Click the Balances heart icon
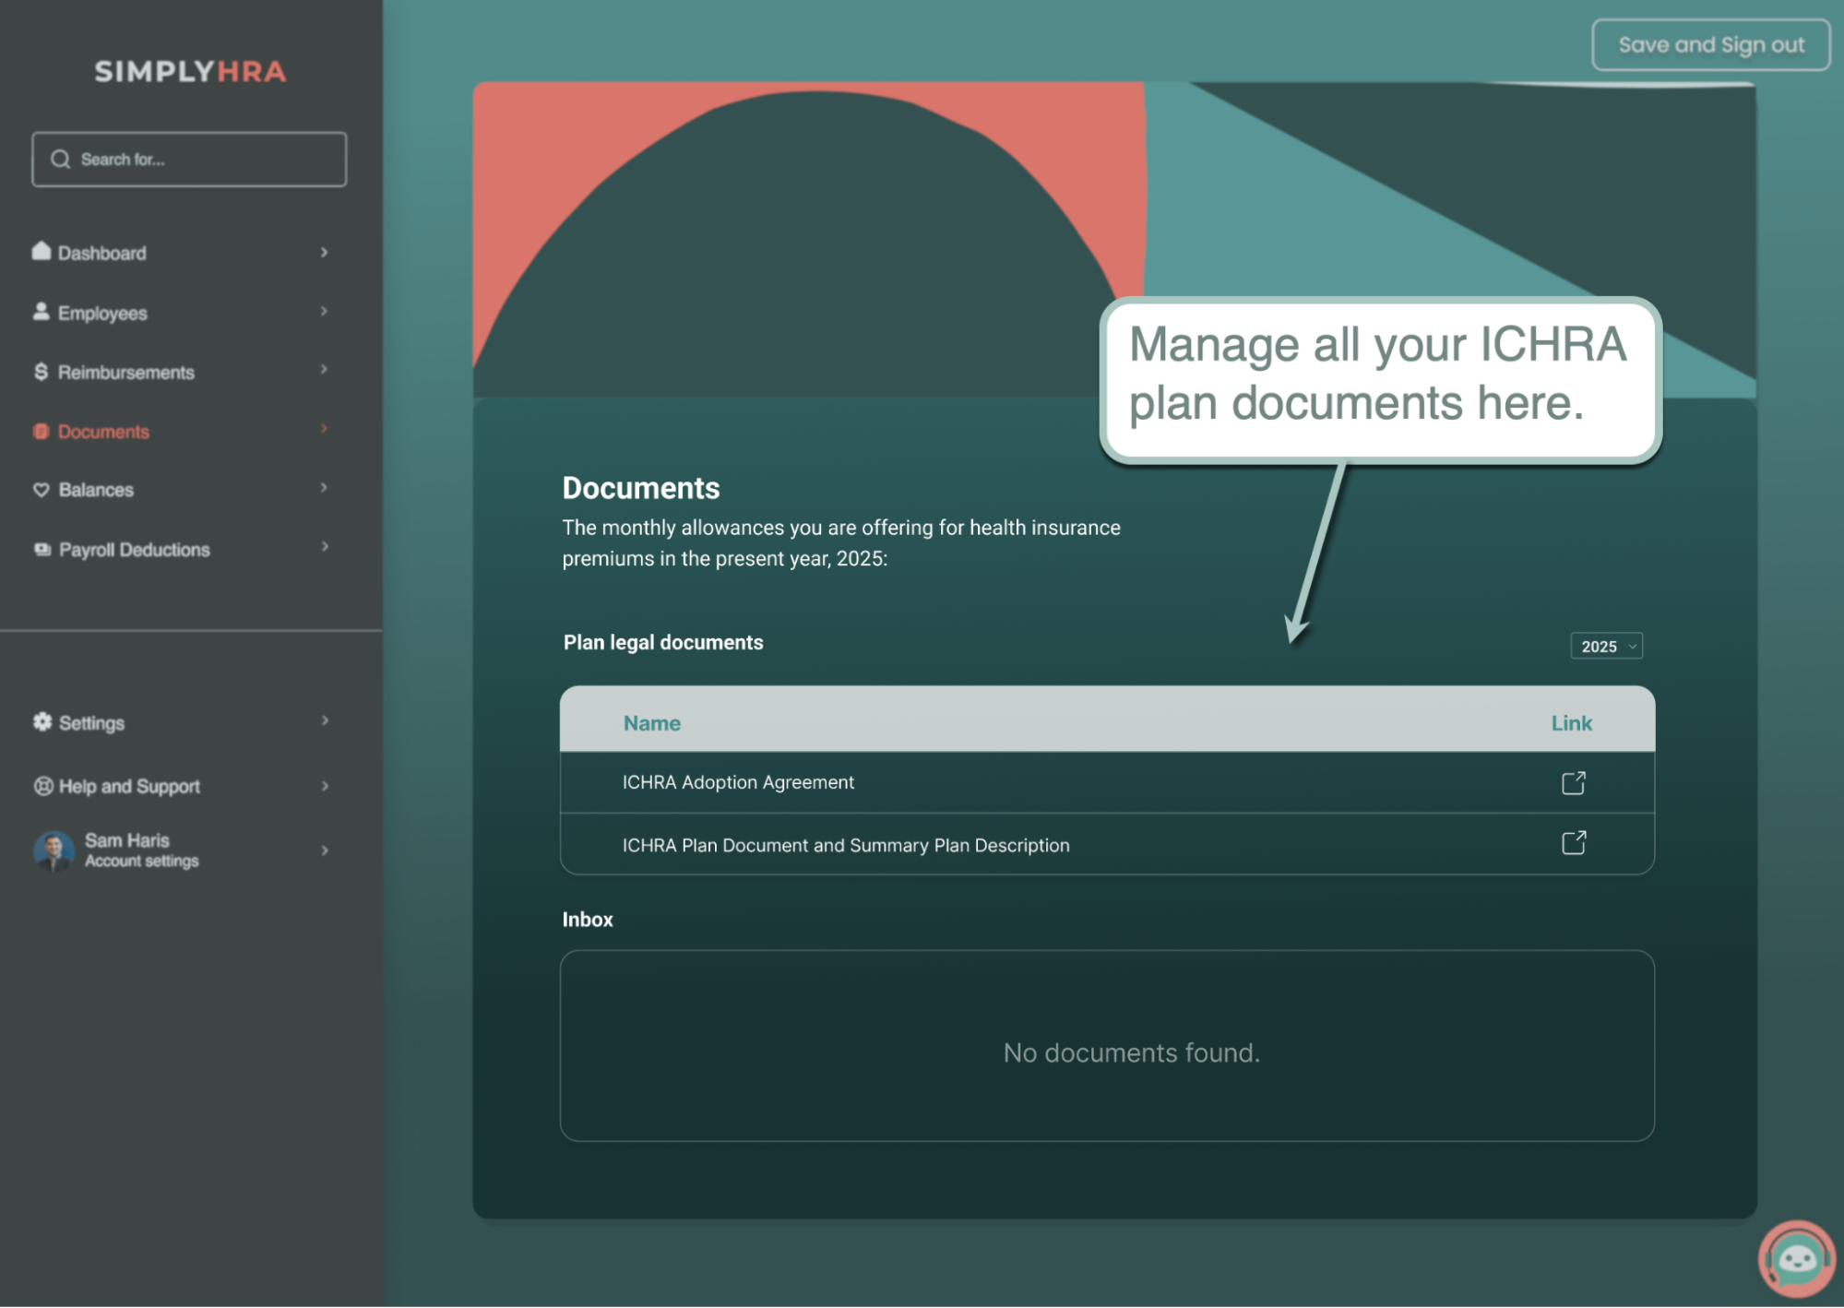This screenshot has height=1308, width=1844. 42,490
